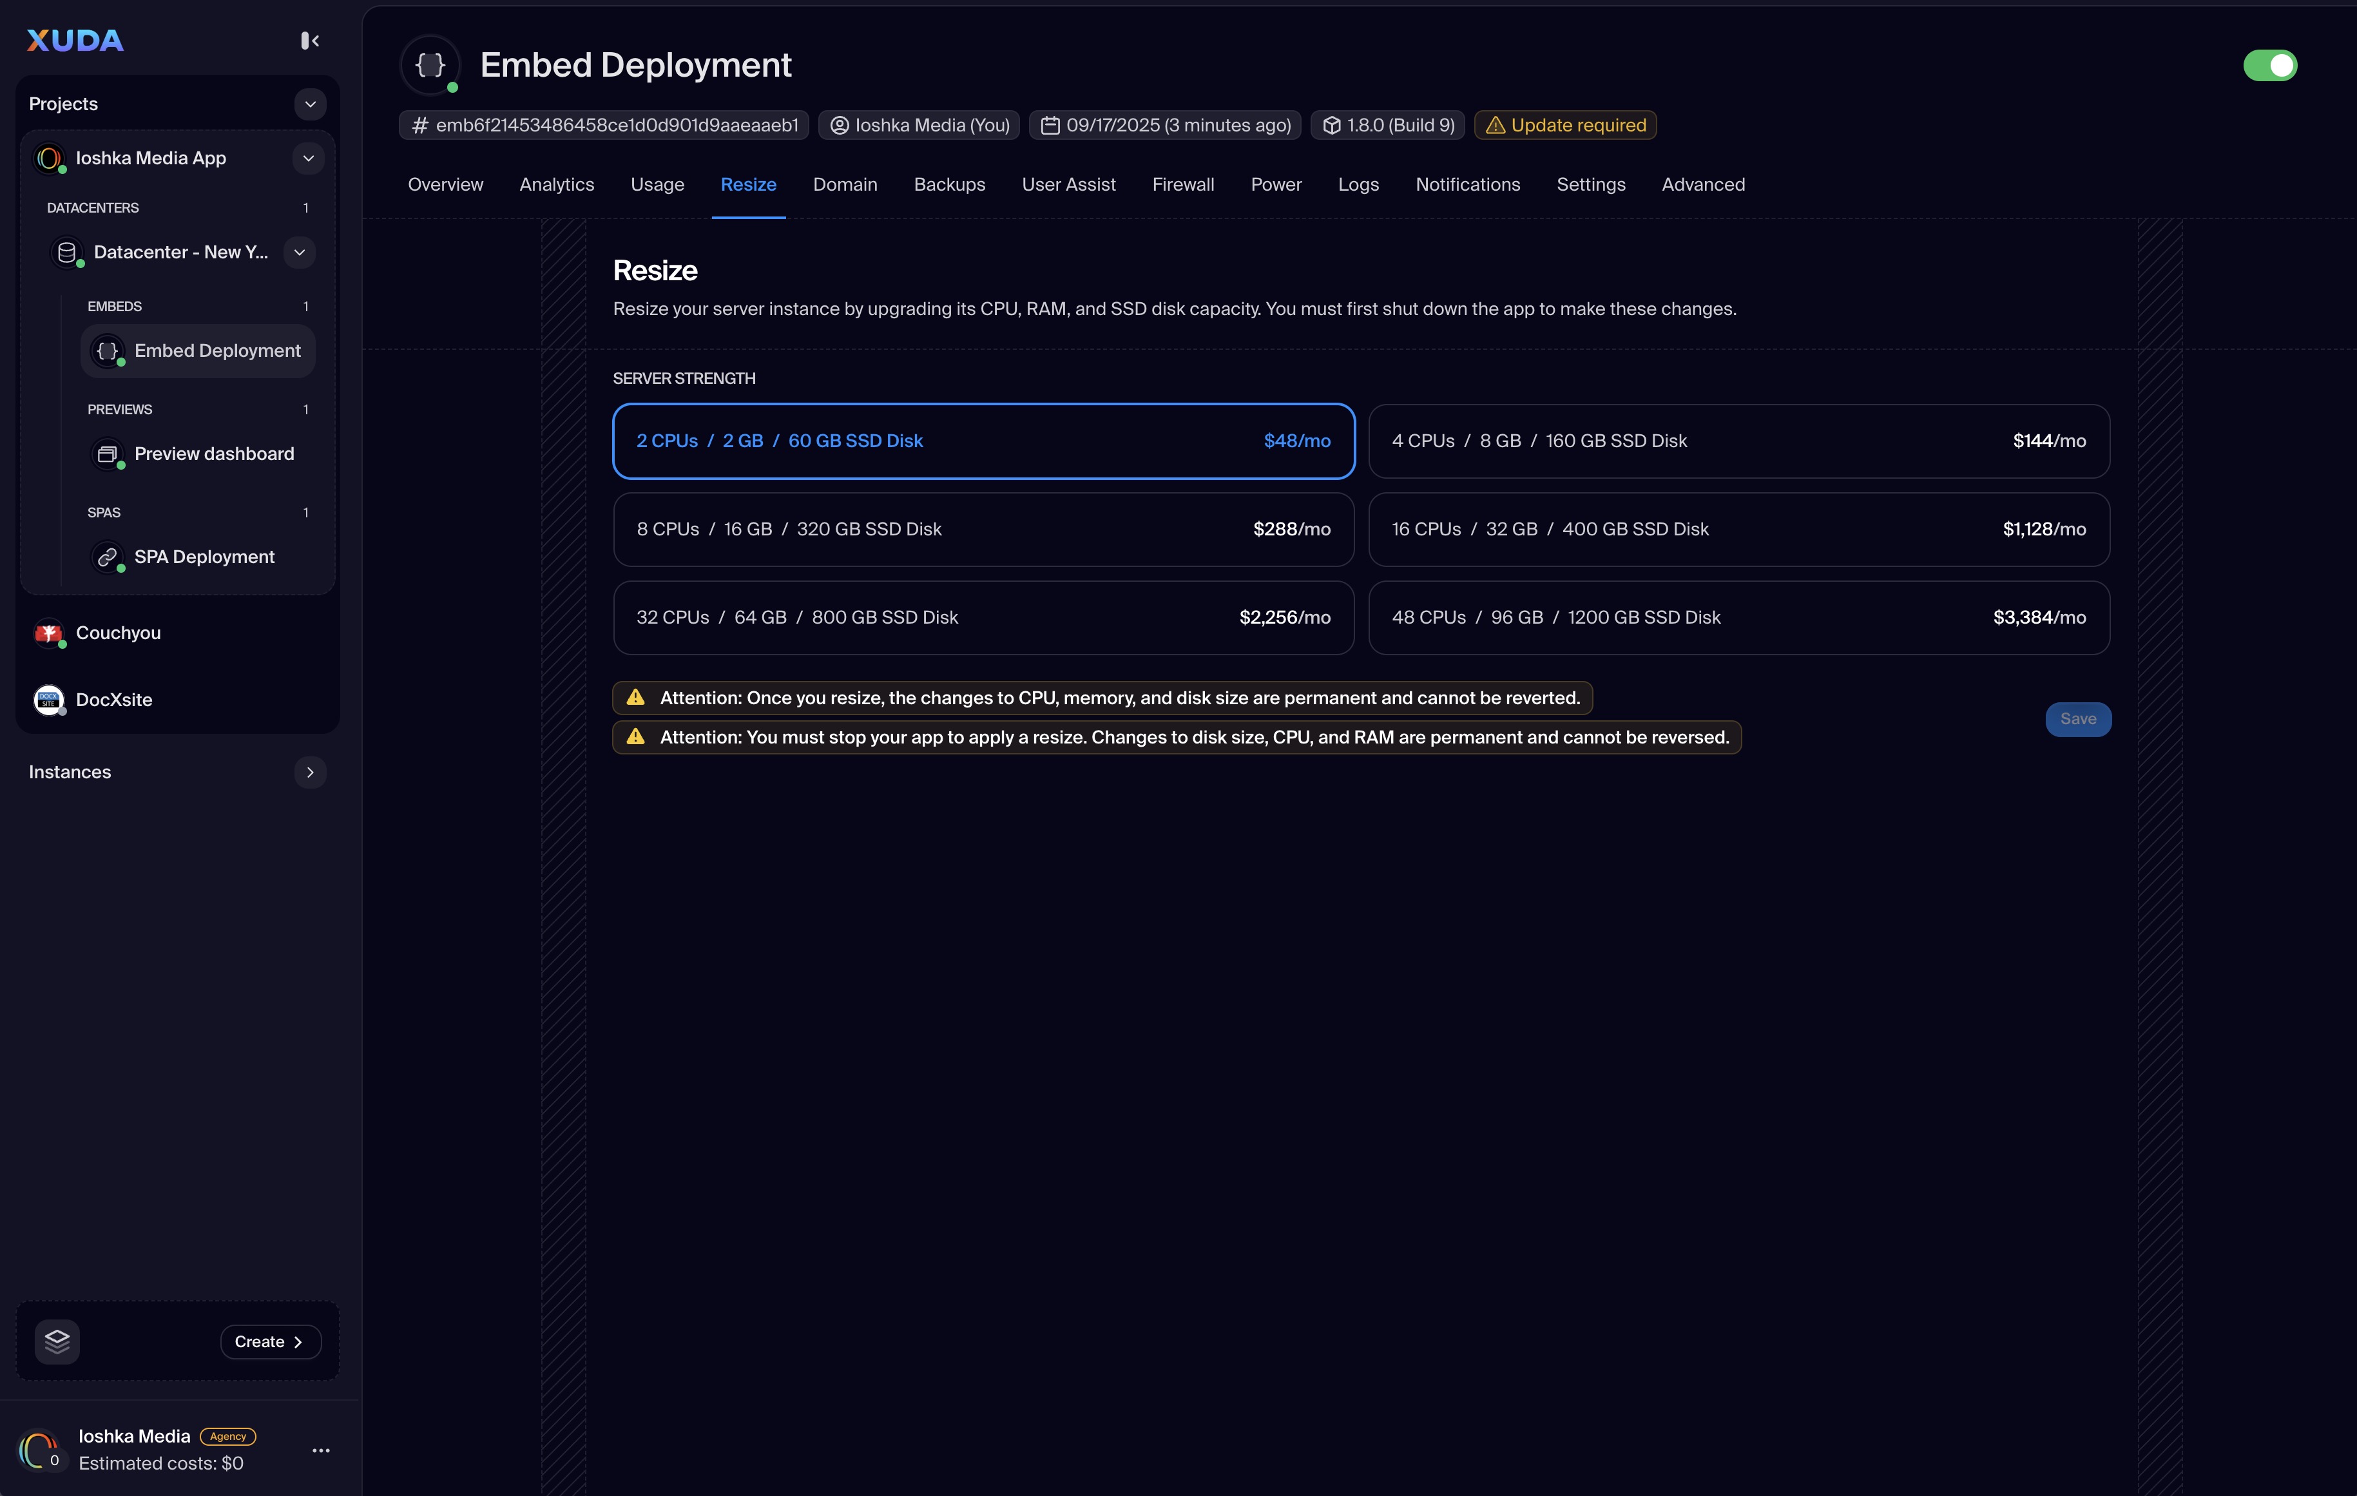Select the 48 CPUs / 96 GB plan
This screenshot has width=2357, height=1496.
1738,617
